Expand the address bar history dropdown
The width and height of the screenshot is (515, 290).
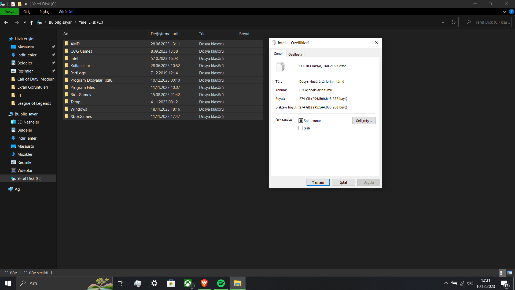[443, 22]
